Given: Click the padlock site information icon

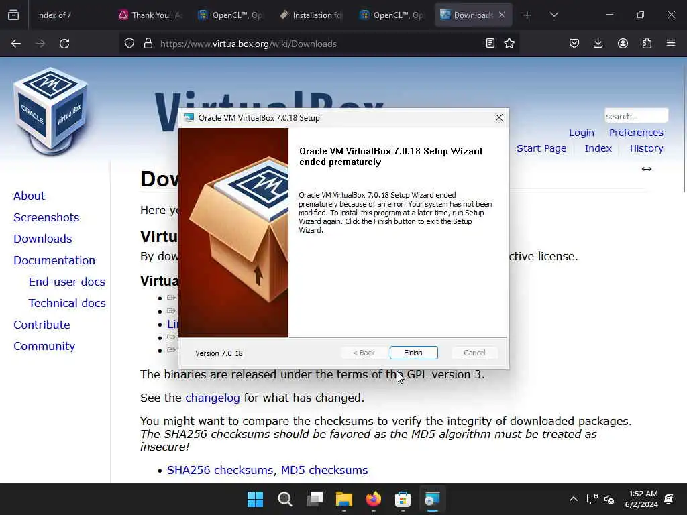Looking at the screenshot, I should 148,44.
